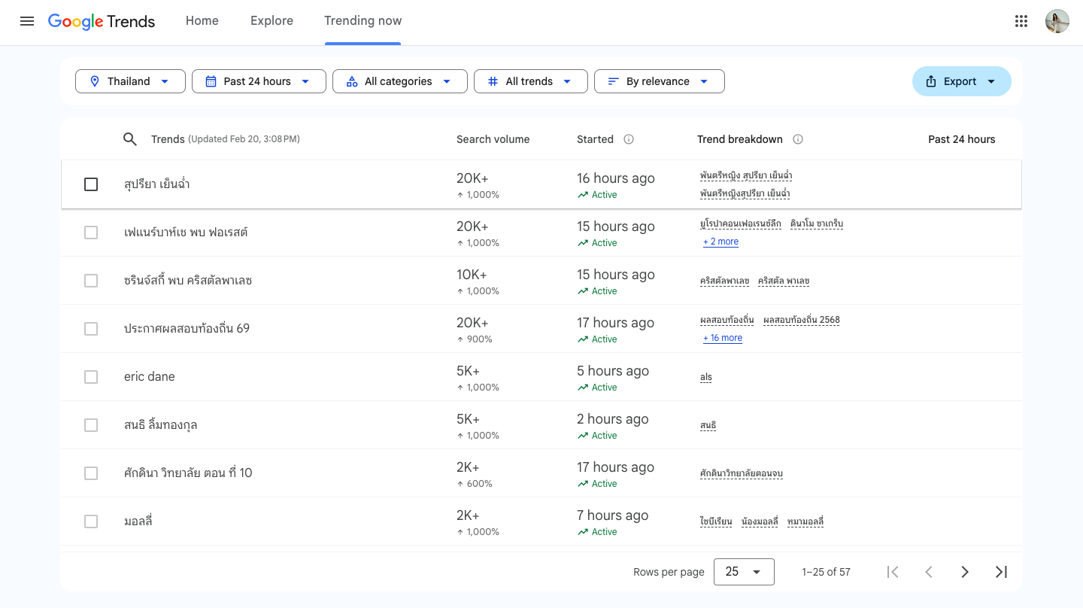
Task: Expand the Past 24 hours filter
Action: click(x=259, y=81)
